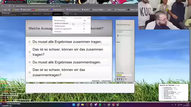Screen dimensions: 191x107
Task: Open the red YouTube bookmark icon
Action: pyautogui.click(x=33, y=10)
